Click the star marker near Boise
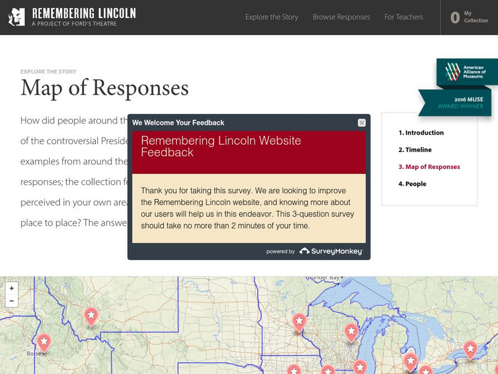The height and width of the screenshot is (374, 498). (x=44, y=343)
